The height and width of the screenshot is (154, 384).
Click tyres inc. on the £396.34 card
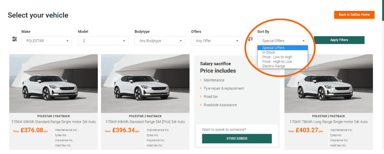click(153, 135)
